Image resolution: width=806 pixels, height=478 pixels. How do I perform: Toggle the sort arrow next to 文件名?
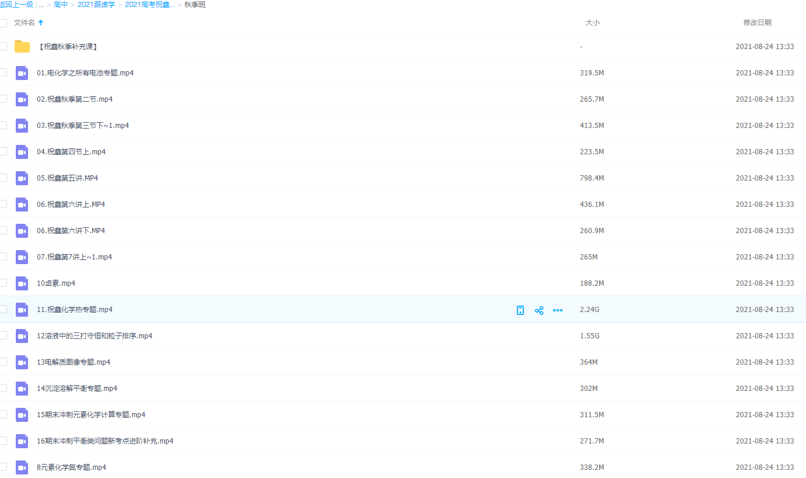point(41,23)
